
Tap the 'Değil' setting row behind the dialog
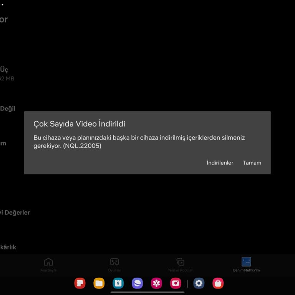[x=8, y=109]
